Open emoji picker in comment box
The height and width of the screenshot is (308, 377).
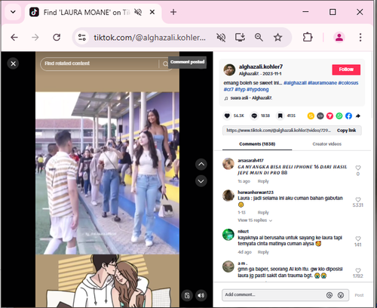click(341, 295)
